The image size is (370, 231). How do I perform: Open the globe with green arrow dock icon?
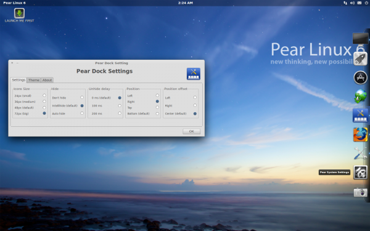pyautogui.click(x=360, y=96)
